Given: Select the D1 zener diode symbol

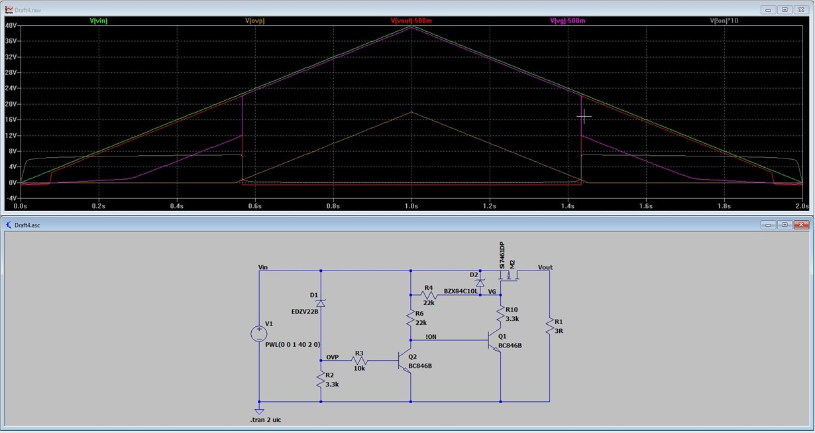Looking at the screenshot, I should point(321,302).
